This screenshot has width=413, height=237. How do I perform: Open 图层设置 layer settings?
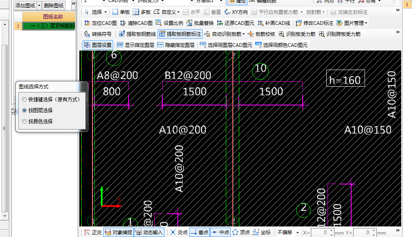point(98,45)
